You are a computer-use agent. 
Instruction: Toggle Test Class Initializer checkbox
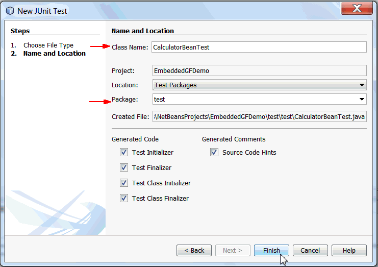124,183
